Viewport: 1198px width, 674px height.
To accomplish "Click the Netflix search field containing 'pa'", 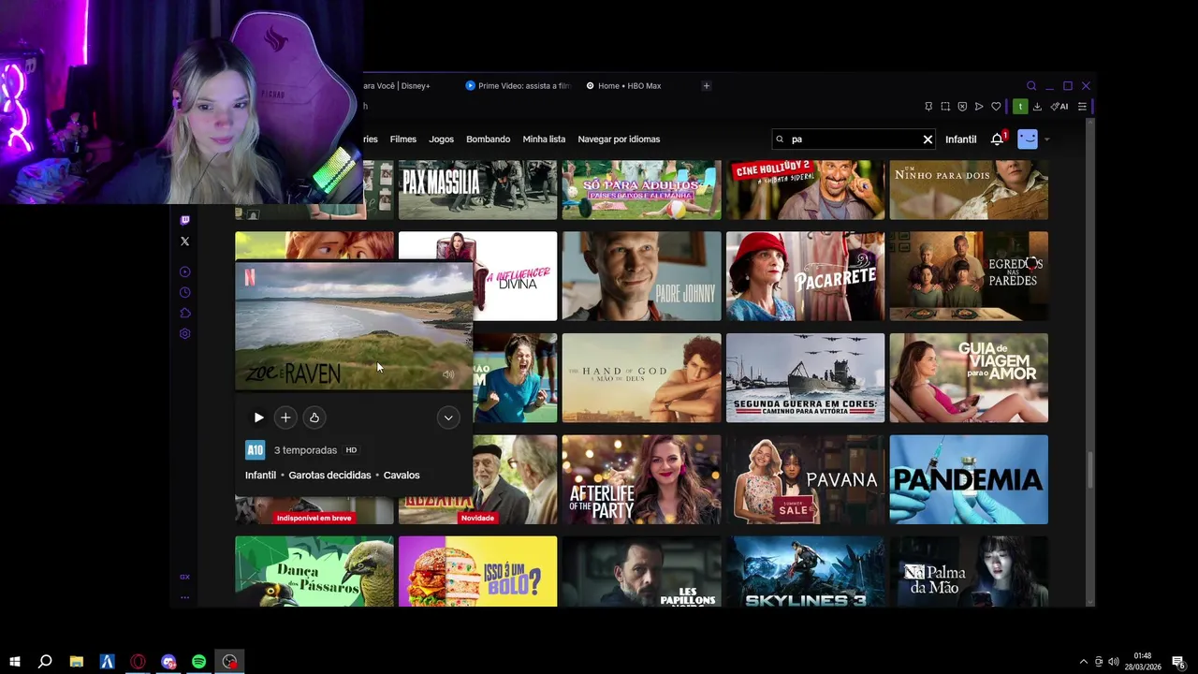I will [854, 139].
